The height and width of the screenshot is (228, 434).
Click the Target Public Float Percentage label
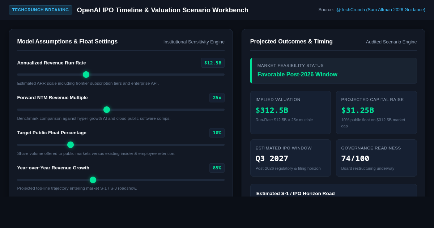(x=52, y=133)
